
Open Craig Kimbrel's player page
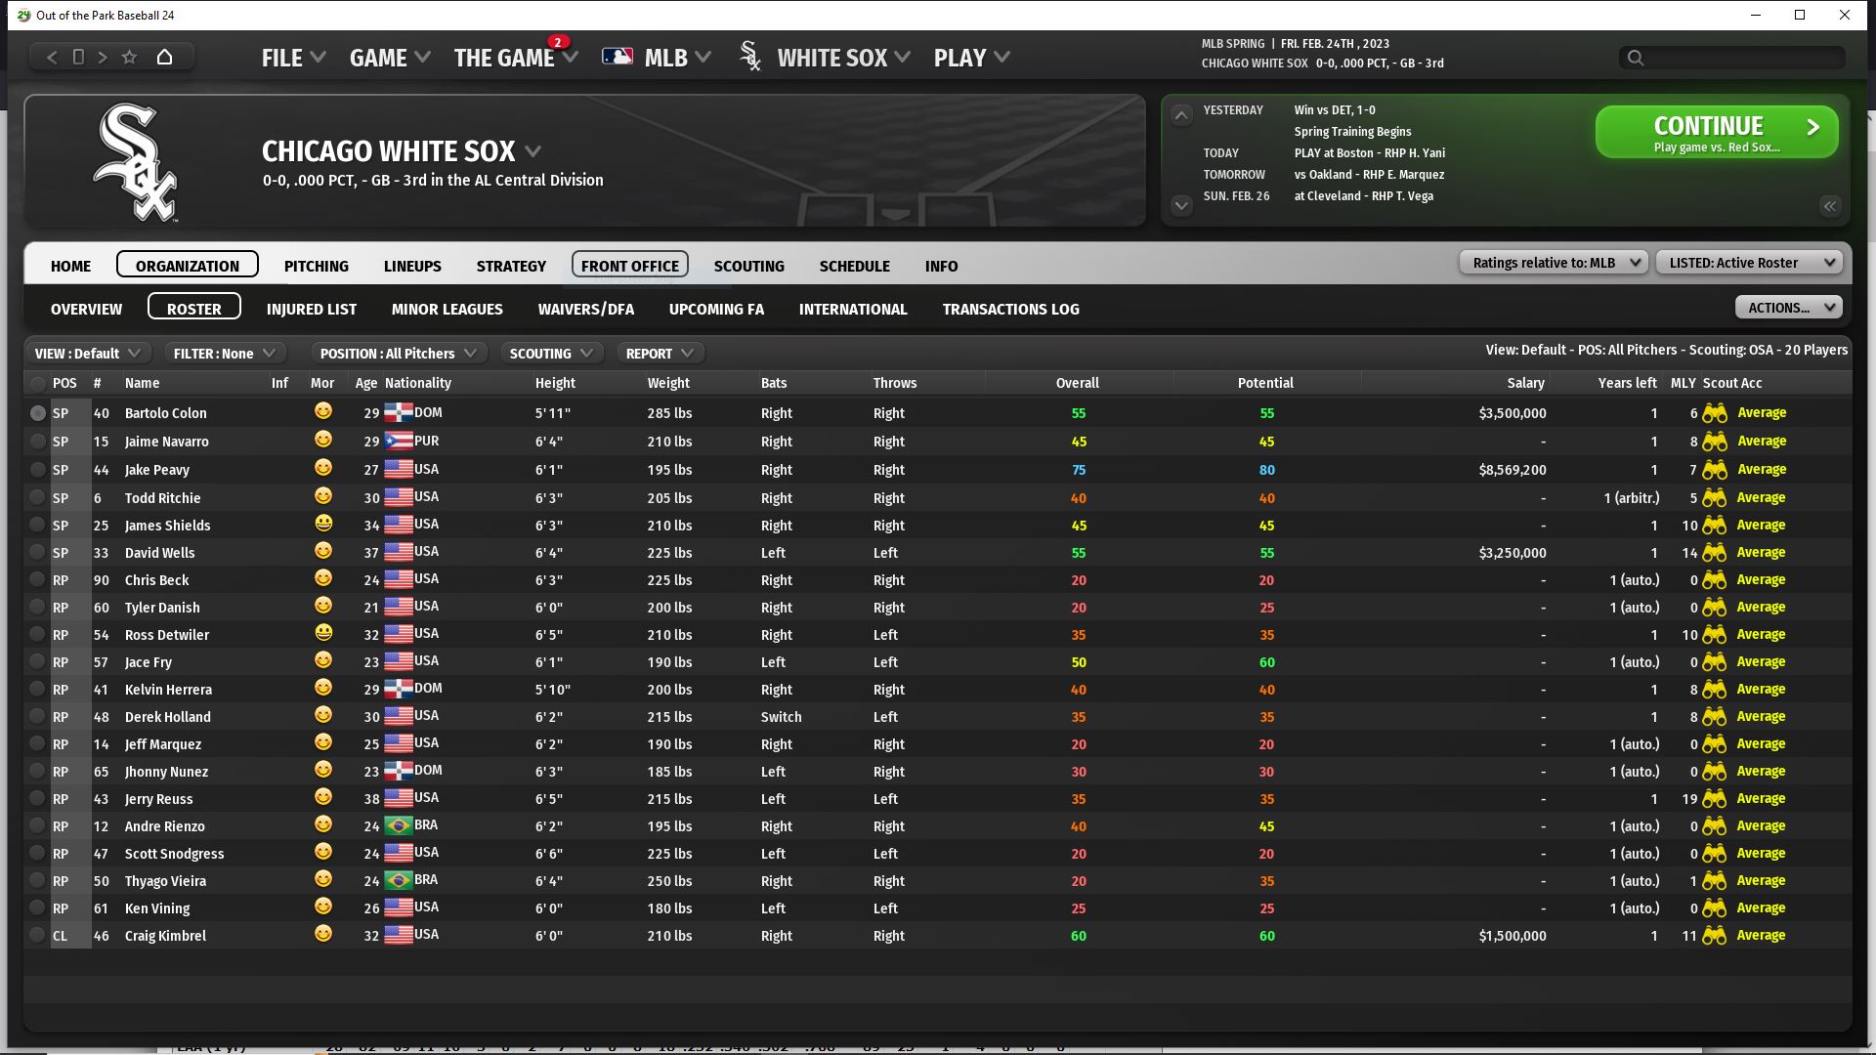point(165,936)
